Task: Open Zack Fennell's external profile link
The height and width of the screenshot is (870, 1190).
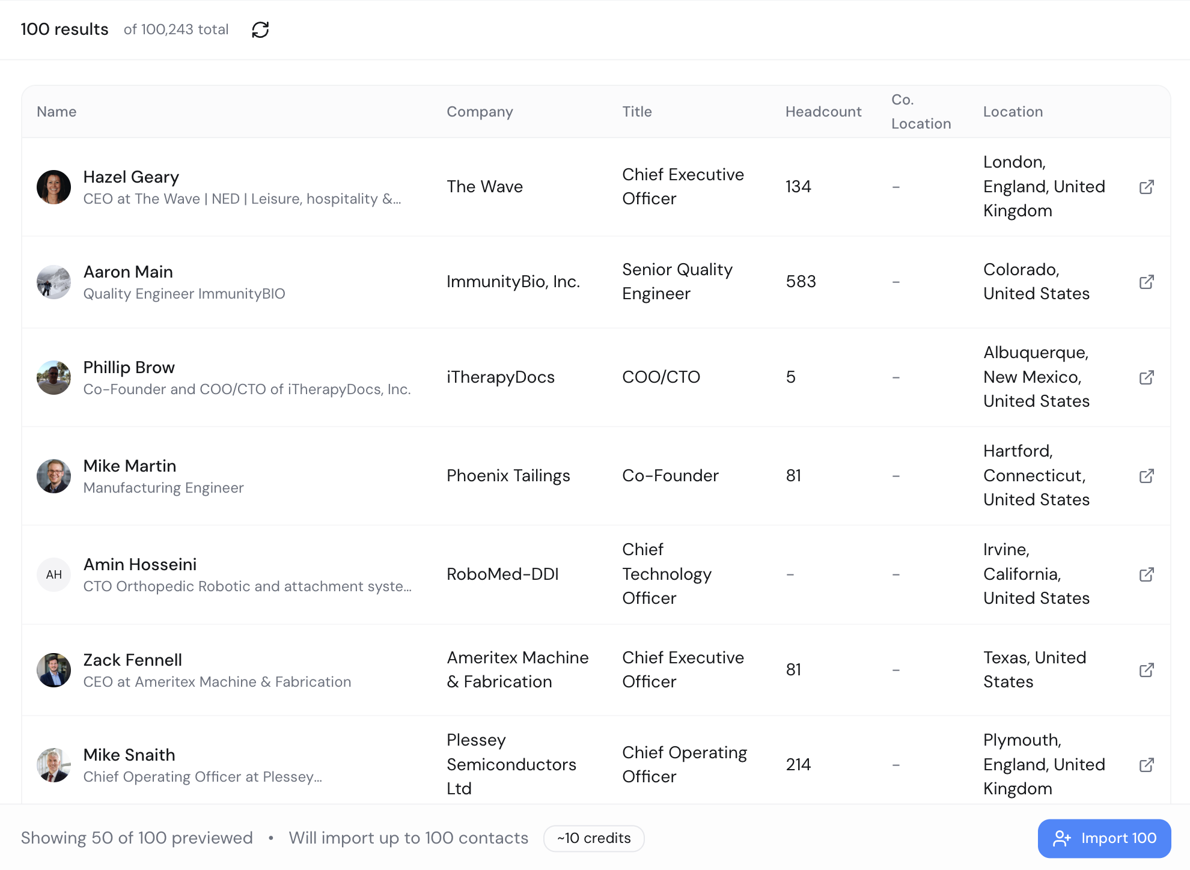Action: coord(1147,670)
